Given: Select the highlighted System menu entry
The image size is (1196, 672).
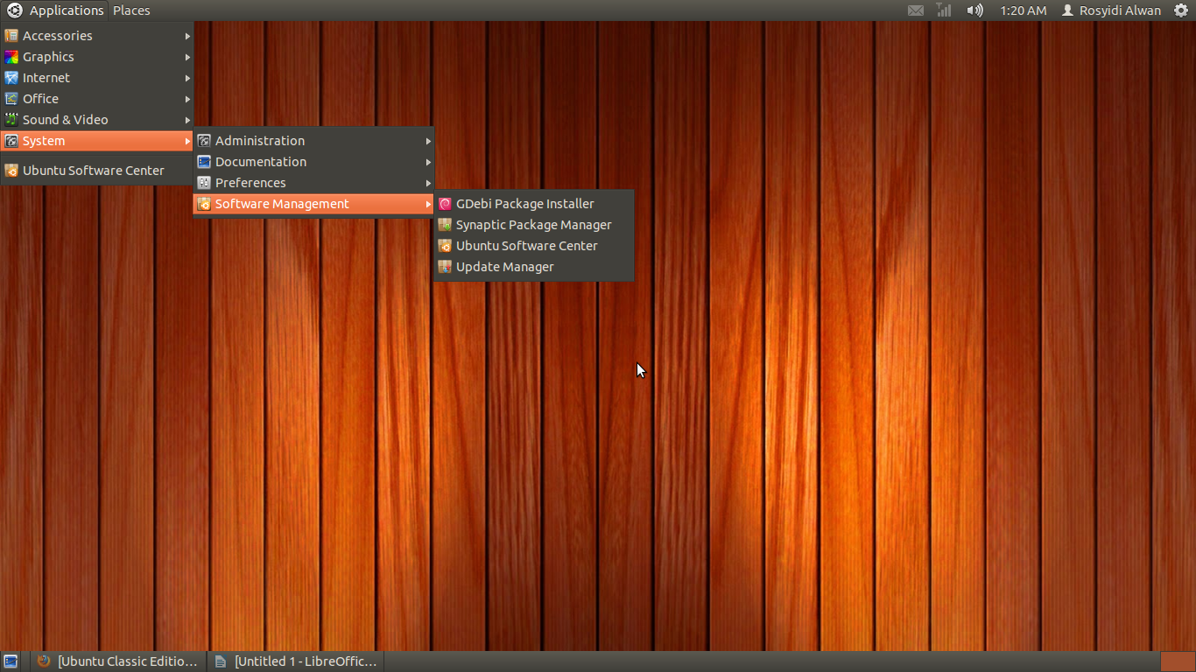Looking at the screenshot, I should [97, 141].
